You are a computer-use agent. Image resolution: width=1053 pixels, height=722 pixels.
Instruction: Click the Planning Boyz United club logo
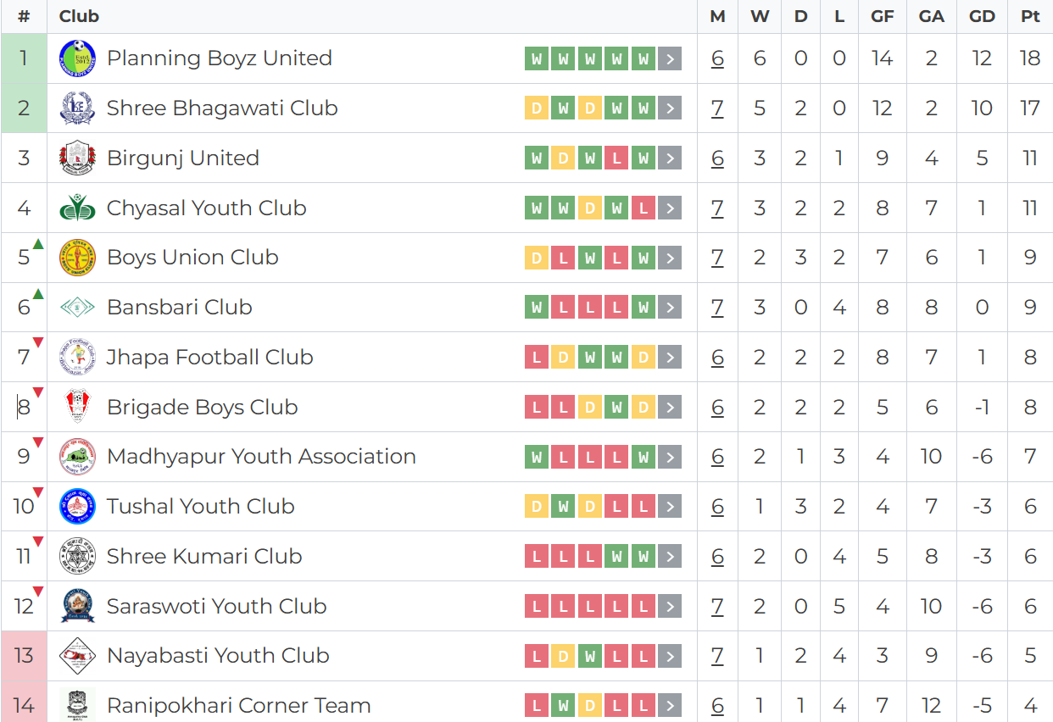point(77,58)
